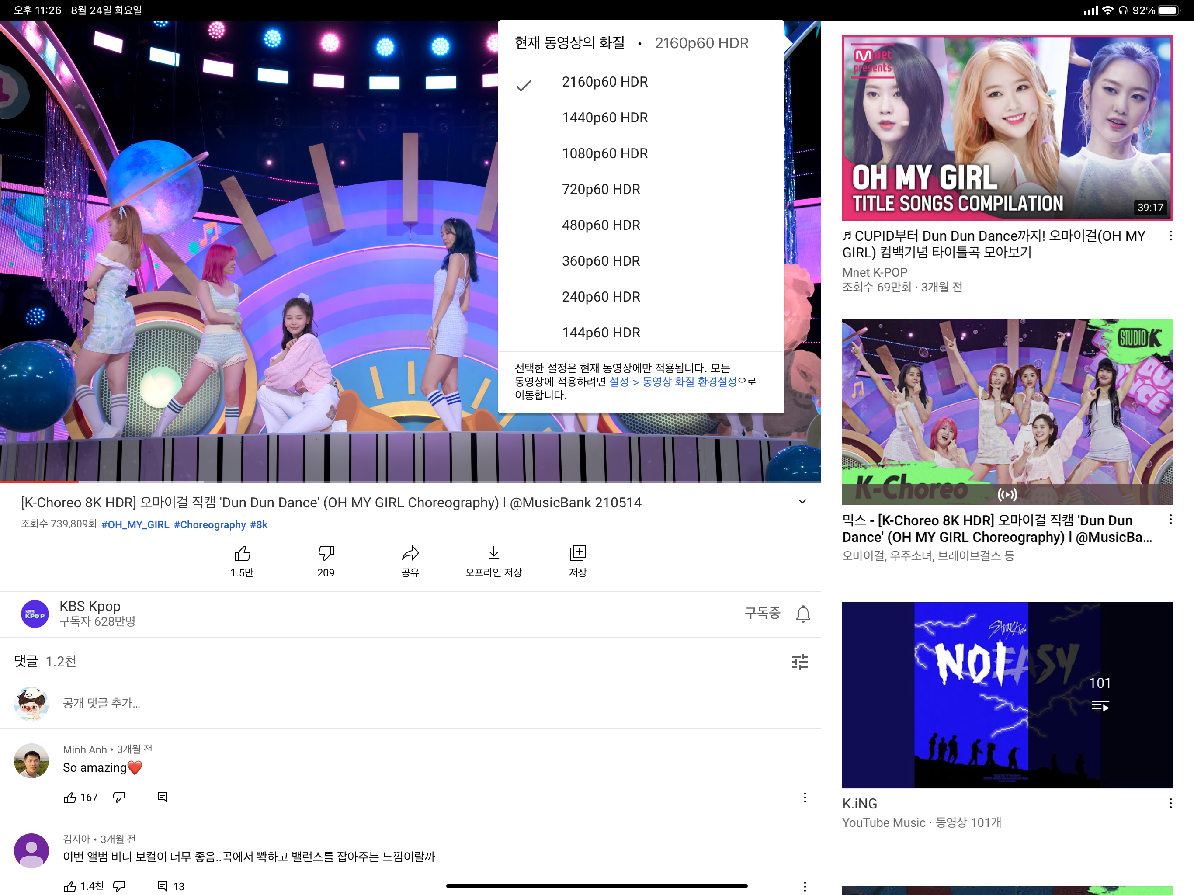Expand the video description chevron
Viewport: 1194px width, 895px height.
pyautogui.click(x=802, y=502)
